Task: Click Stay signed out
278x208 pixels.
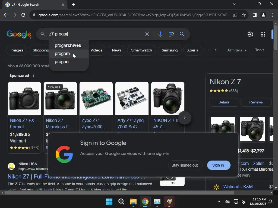Action: (185, 165)
